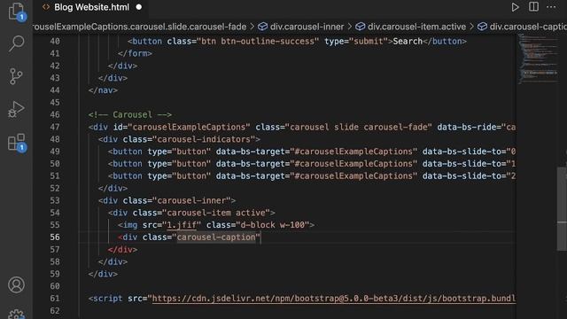Click "btn btn-outline-success" class value
The height and width of the screenshot is (319, 567).
coord(258,42)
